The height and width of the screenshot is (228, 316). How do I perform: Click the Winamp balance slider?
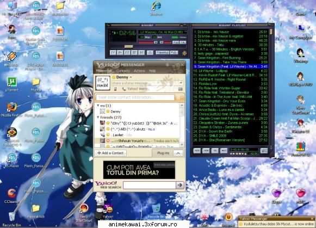click(165, 42)
